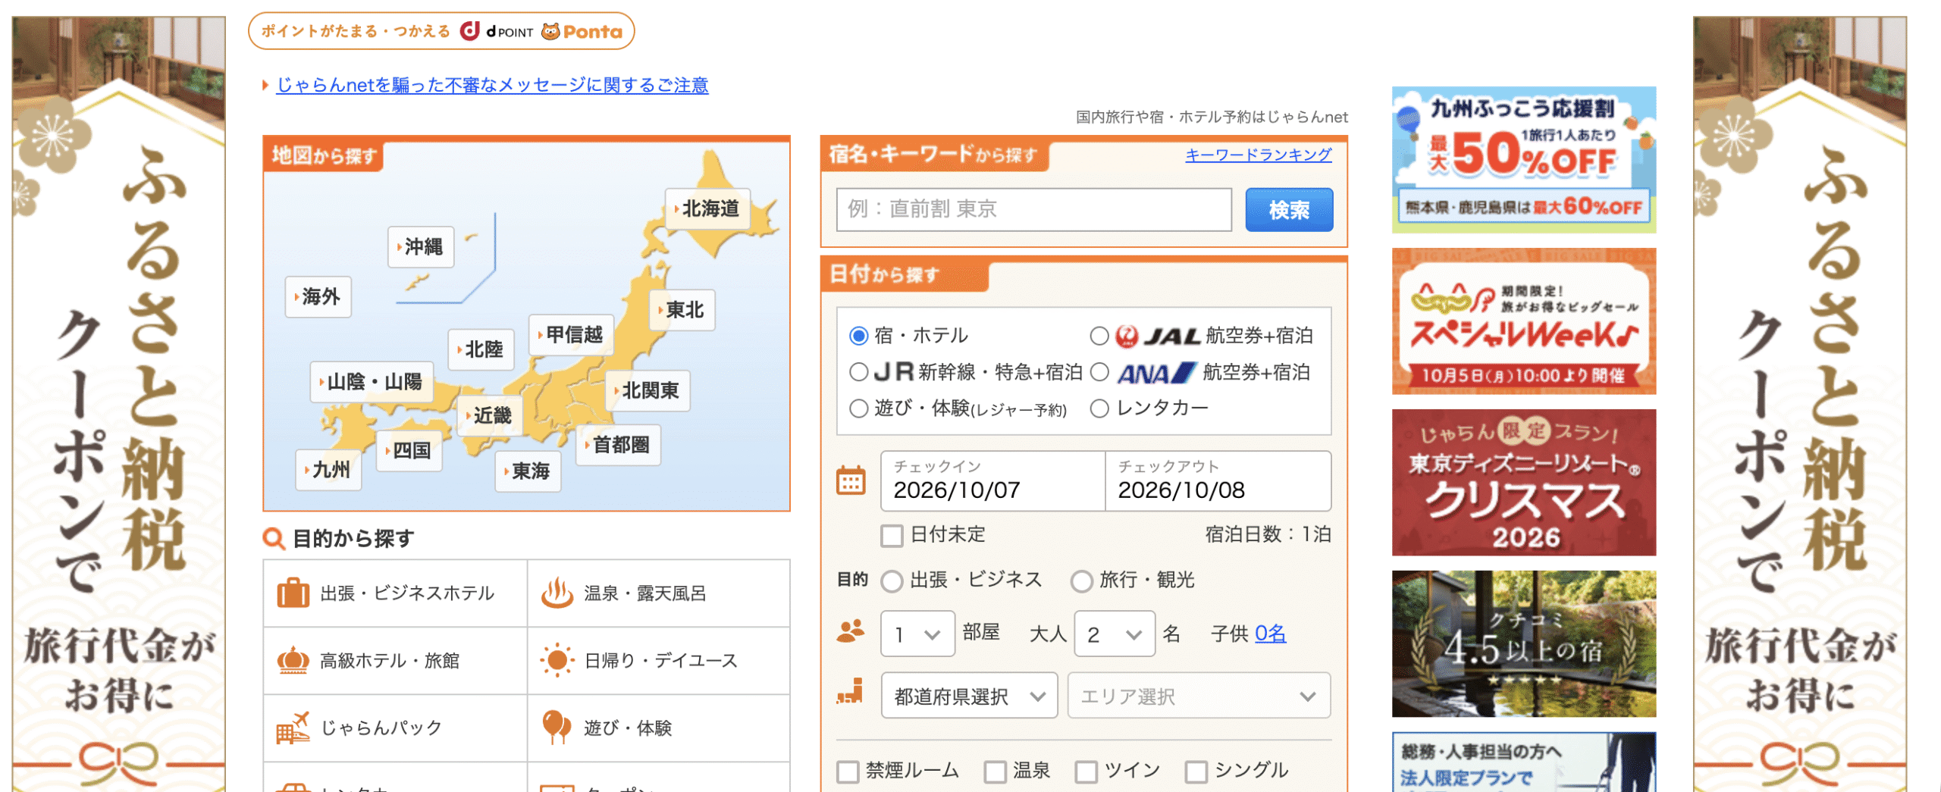Choose 出張・ビジネス purpose radio
The image size is (1941, 792).
pos(892,581)
